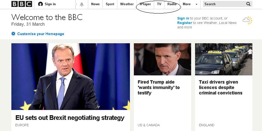Expand the More dropdown arrow

[x=196, y=4]
